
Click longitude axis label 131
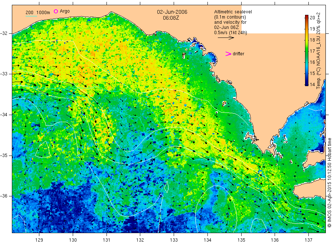click(107, 240)
